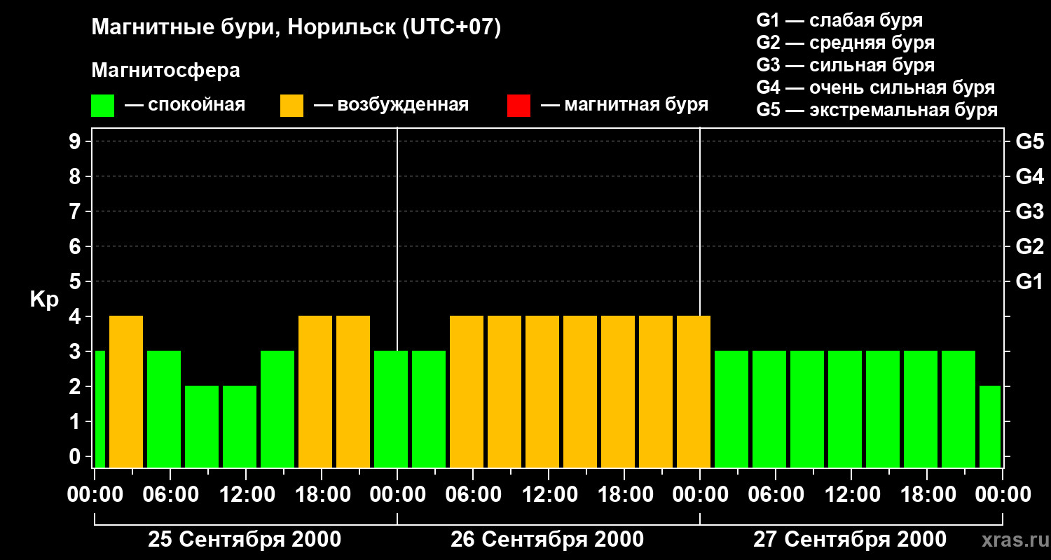Select the 'G4 — очень сильная буря' legend line
This screenshot has height=560, width=1051.
875,87
